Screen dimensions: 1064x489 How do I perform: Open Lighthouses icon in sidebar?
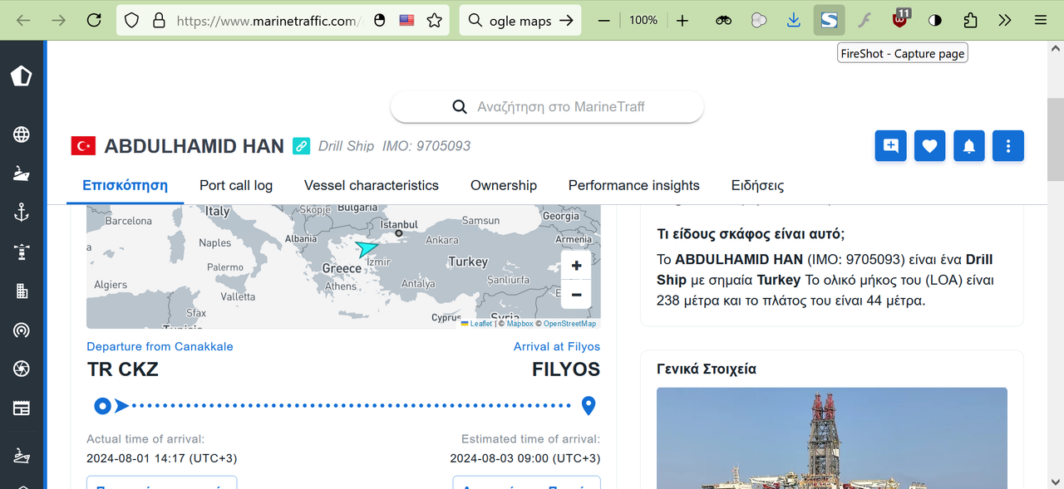tap(21, 252)
